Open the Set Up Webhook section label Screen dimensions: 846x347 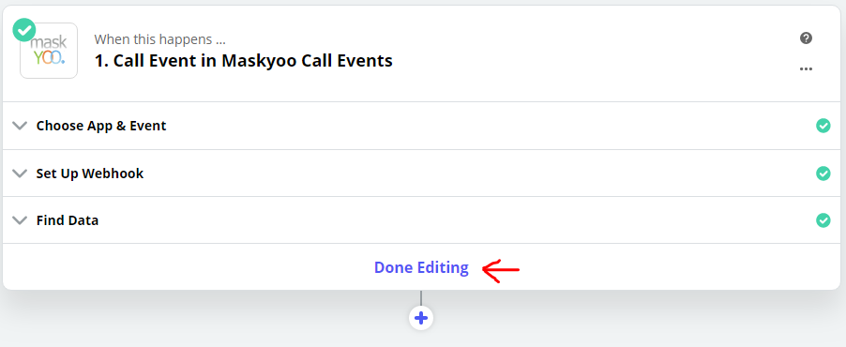point(90,173)
